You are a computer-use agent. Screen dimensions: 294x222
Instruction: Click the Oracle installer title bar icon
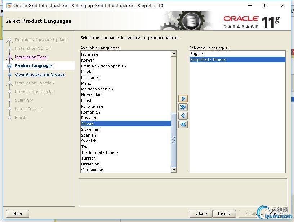point(9,5)
